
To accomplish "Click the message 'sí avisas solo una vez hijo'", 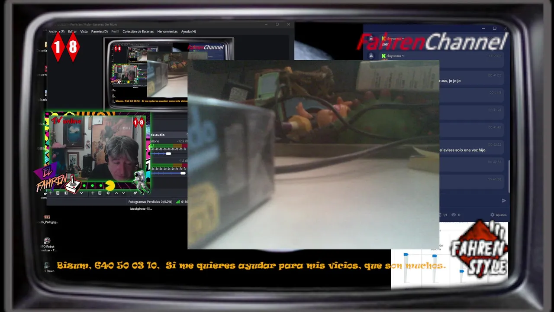I will (x=462, y=150).
